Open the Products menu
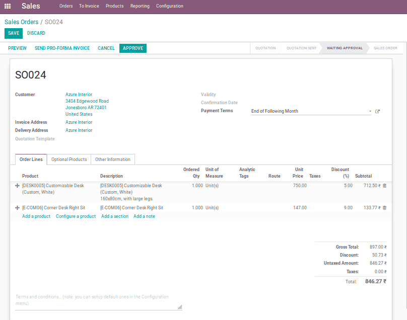407x320 pixels. point(114,6)
